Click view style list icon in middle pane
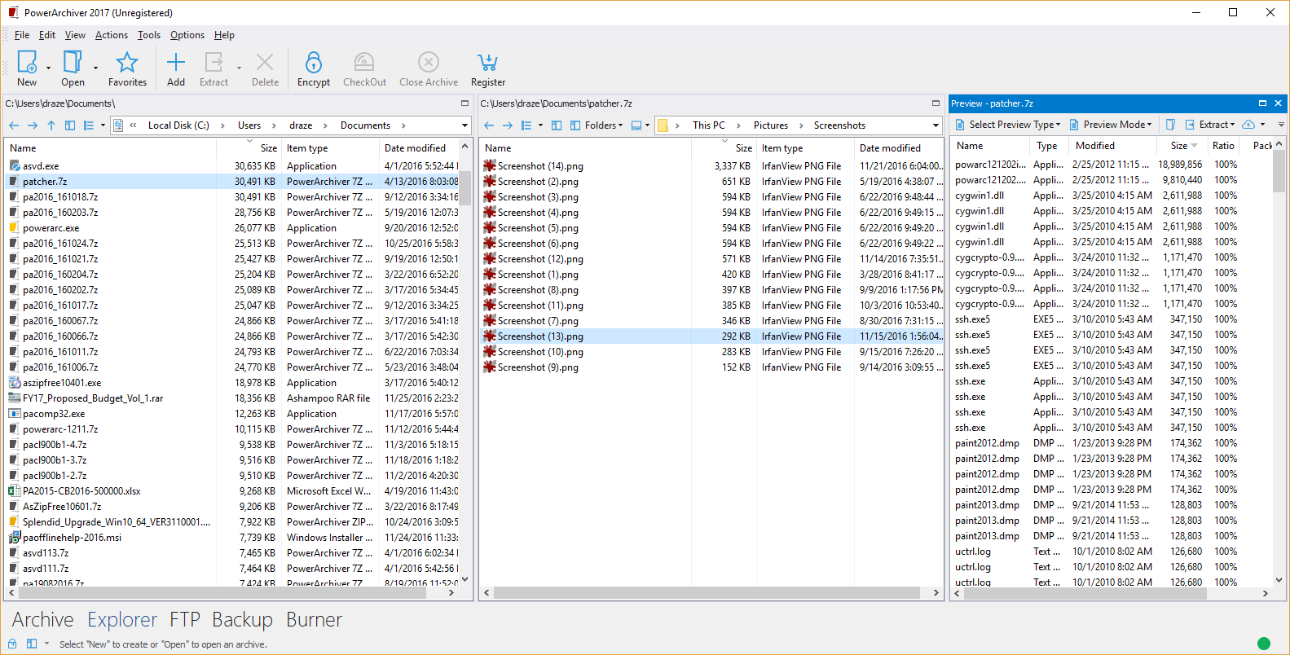 click(526, 125)
